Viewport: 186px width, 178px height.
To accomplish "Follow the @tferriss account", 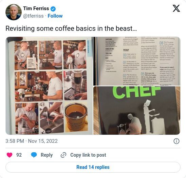I will 55,16.
